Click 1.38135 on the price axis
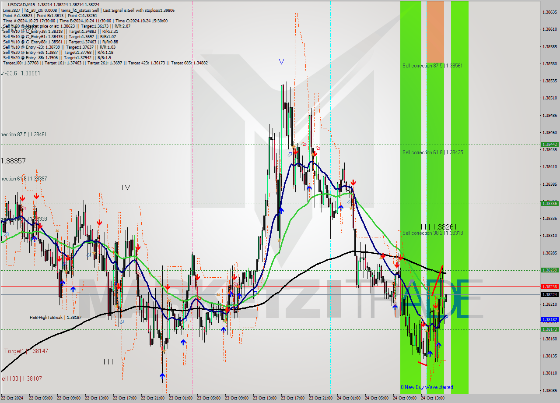This screenshot has height=403, width=560. pyautogui.click(x=549, y=356)
